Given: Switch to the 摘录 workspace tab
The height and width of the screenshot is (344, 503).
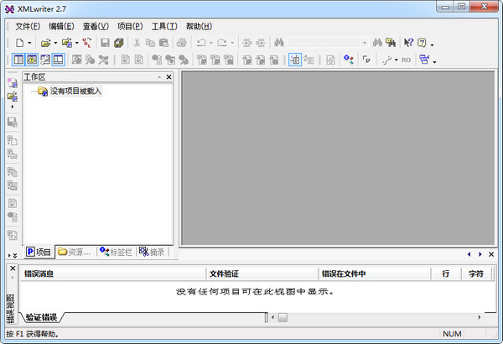Looking at the screenshot, I should click(x=152, y=253).
